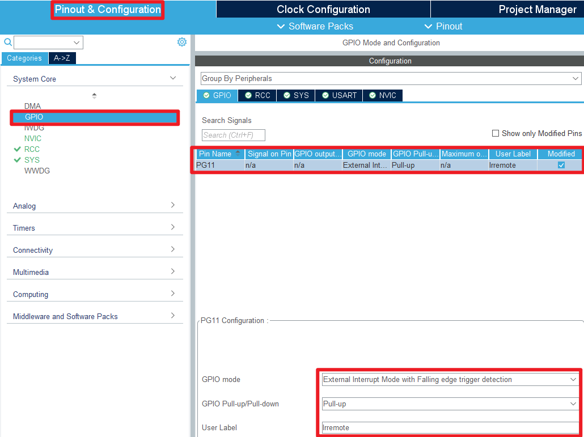Enable Show only Modified Pins checkbox
Viewport: 584px width, 437px height.
coord(496,133)
